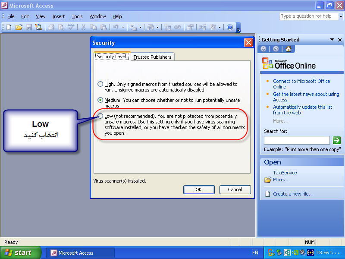Click the Home icon in the task pane
345x259 pixels.
[x=289, y=49]
